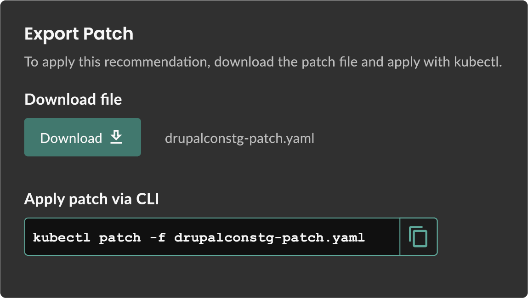The image size is (528, 298).
Task: Click the recommendation description text
Action: tap(263, 62)
